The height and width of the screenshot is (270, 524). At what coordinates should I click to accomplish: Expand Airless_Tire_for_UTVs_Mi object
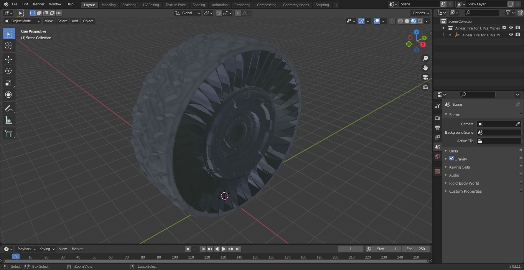[450, 35]
